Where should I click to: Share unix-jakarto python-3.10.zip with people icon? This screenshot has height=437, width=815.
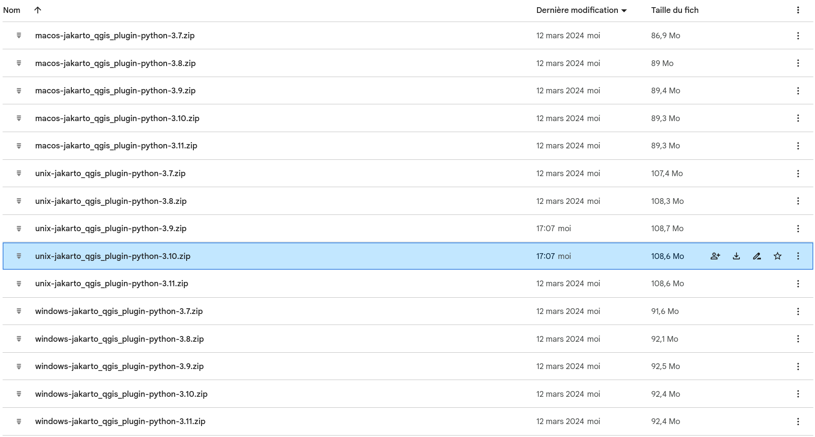[x=715, y=256]
